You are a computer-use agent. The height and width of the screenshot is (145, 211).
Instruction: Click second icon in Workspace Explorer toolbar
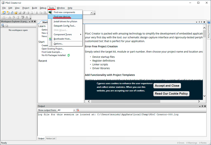tap(7, 26)
